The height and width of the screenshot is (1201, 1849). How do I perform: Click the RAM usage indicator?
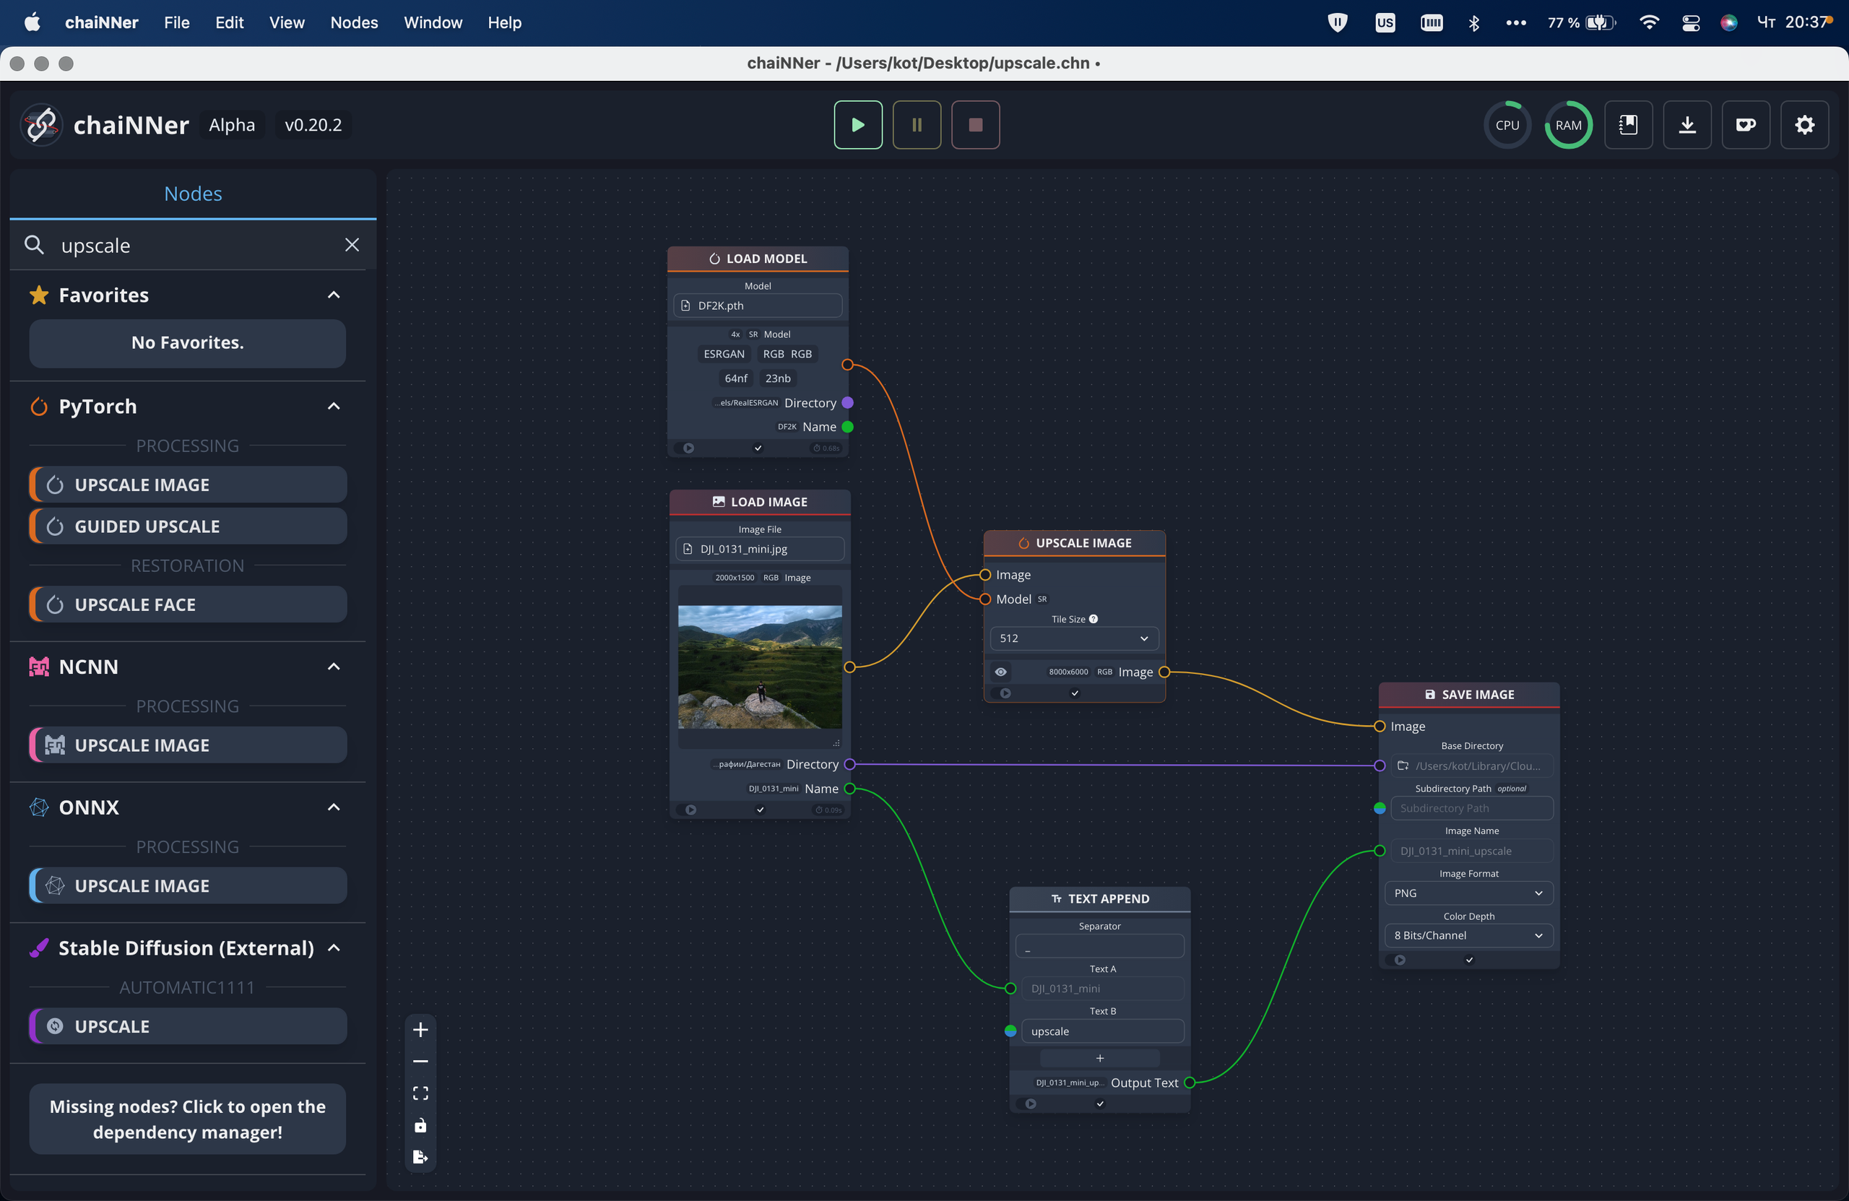tap(1568, 124)
